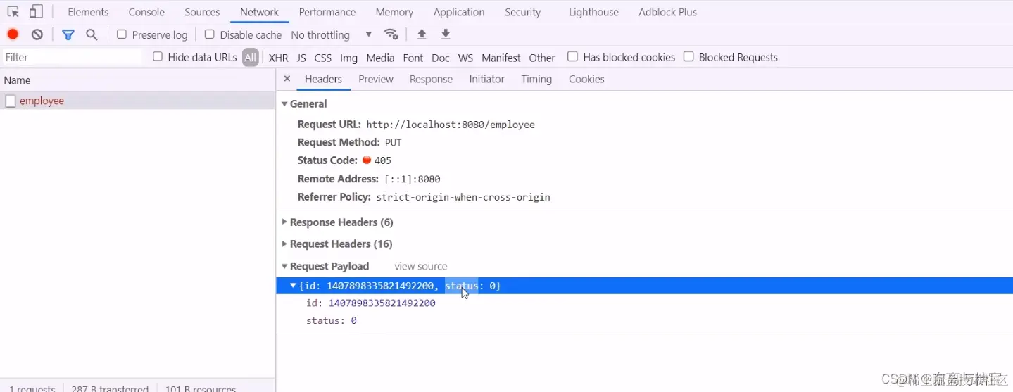The height and width of the screenshot is (392, 1013).
Task: Toggle the filter funnel icon
Action: (68, 34)
